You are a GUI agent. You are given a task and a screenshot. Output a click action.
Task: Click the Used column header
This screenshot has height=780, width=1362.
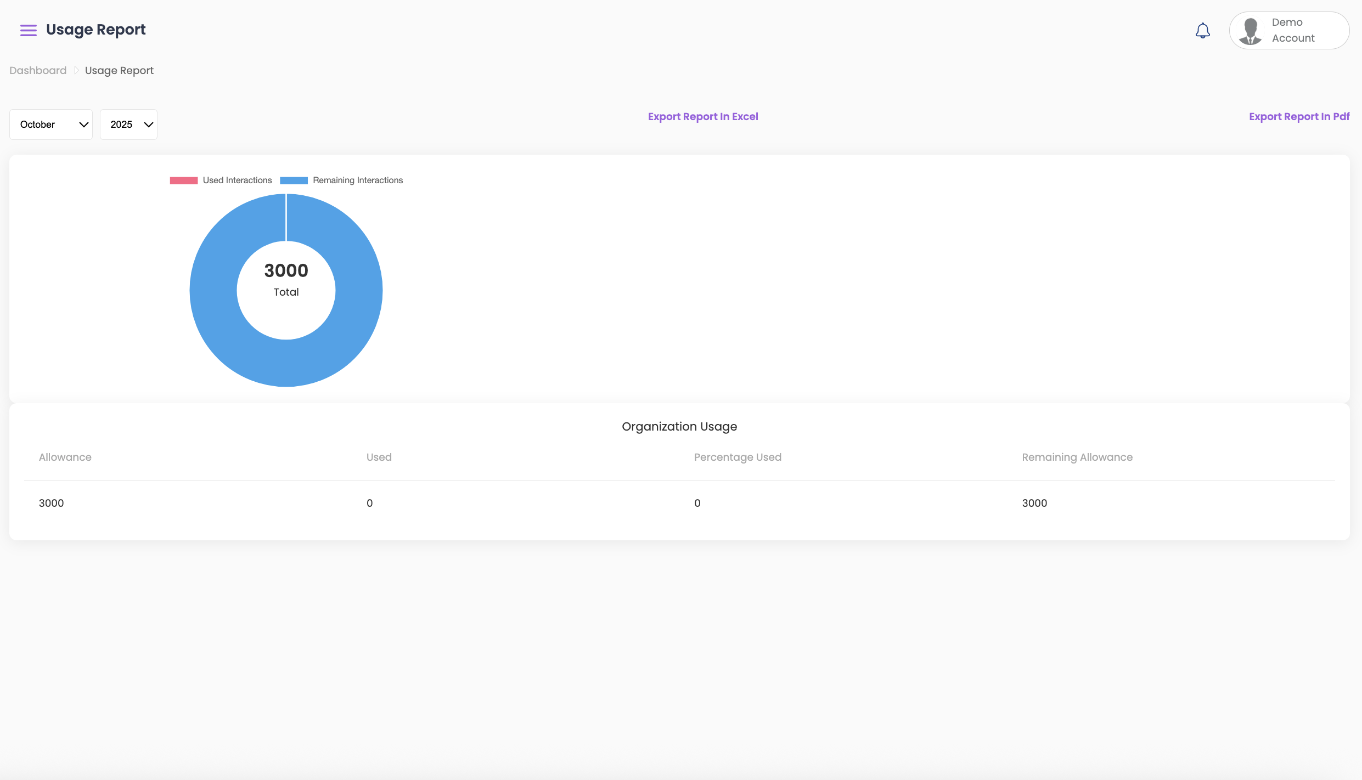pyautogui.click(x=379, y=457)
